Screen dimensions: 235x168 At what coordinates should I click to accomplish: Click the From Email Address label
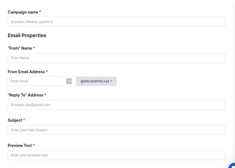coord(26,72)
